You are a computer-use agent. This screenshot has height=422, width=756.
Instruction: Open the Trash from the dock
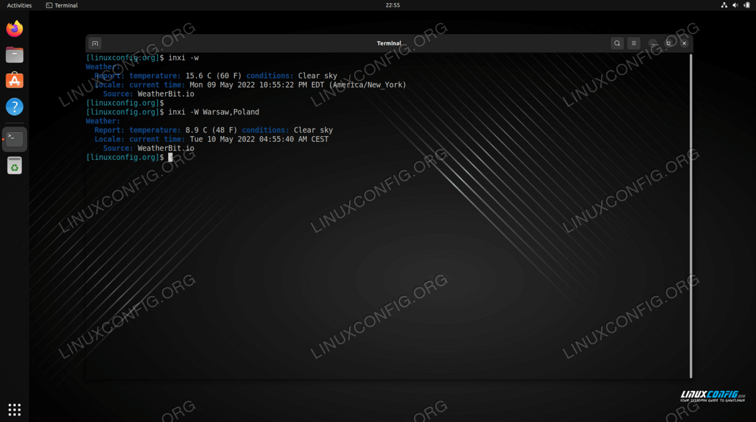click(x=14, y=166)
